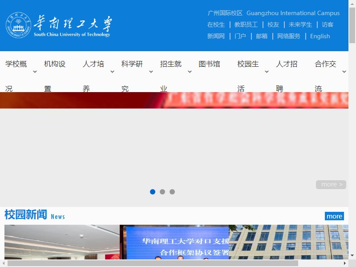
Task: Open the 访客 link
Action: (x=328, y=24)
